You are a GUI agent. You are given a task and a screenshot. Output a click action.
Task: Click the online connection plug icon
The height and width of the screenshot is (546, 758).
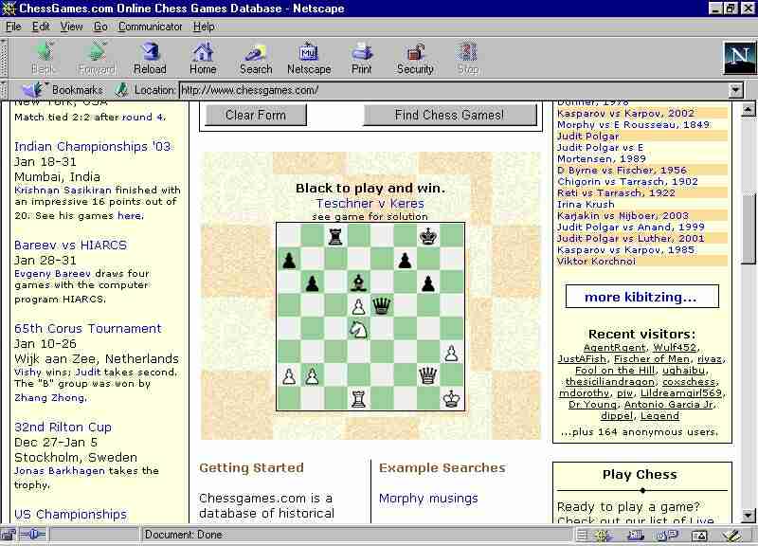pos(33,535)
